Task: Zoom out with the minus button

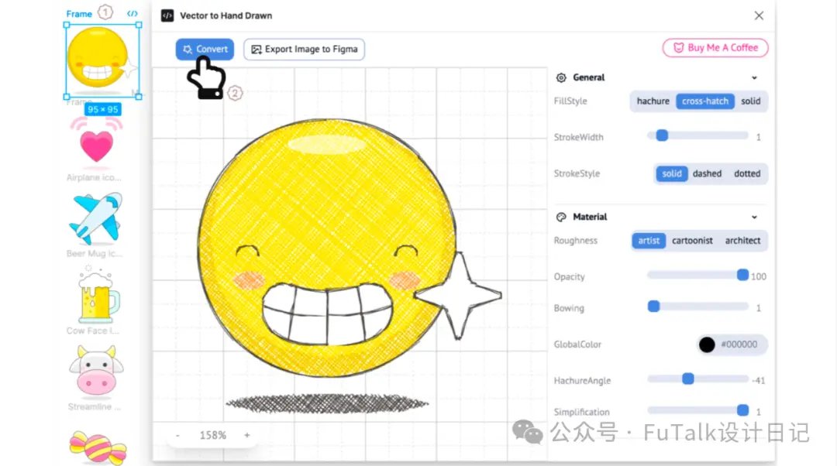Action: tap(177, 436)
